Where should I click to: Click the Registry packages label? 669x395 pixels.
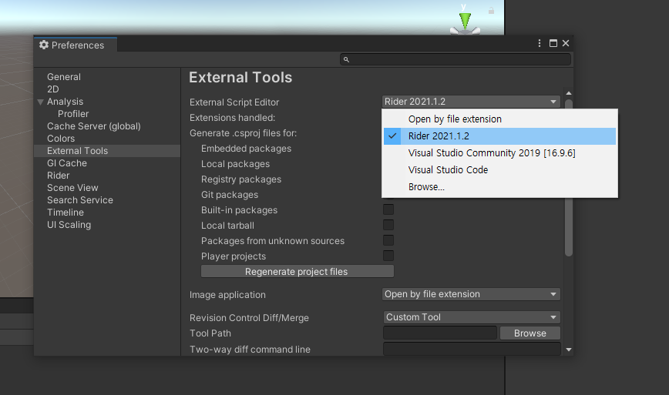[x=241, y=179]
